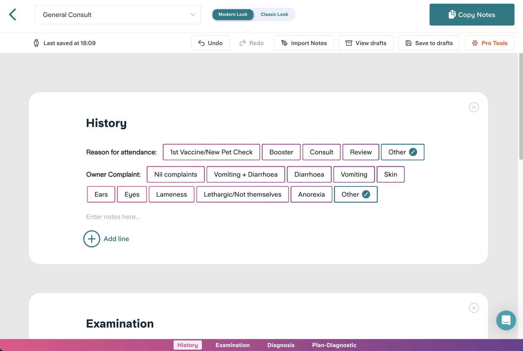Switch to Classic Look
This screenshot has width=523, height=351.
[274, 14]
